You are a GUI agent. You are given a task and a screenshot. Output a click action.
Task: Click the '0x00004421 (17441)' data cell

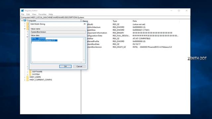[141, 30]
